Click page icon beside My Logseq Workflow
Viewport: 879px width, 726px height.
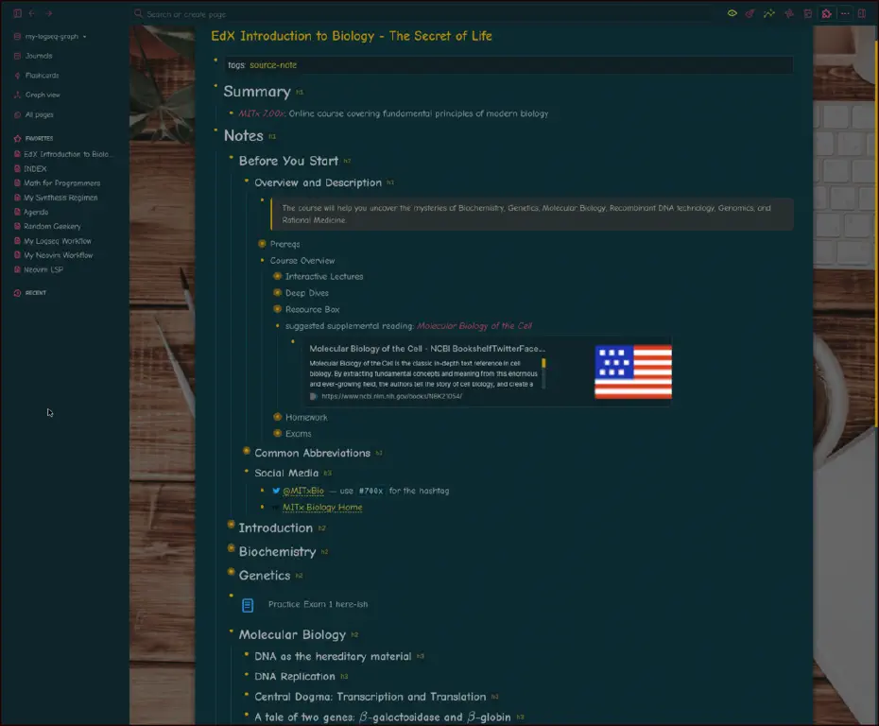pos(17,240)
